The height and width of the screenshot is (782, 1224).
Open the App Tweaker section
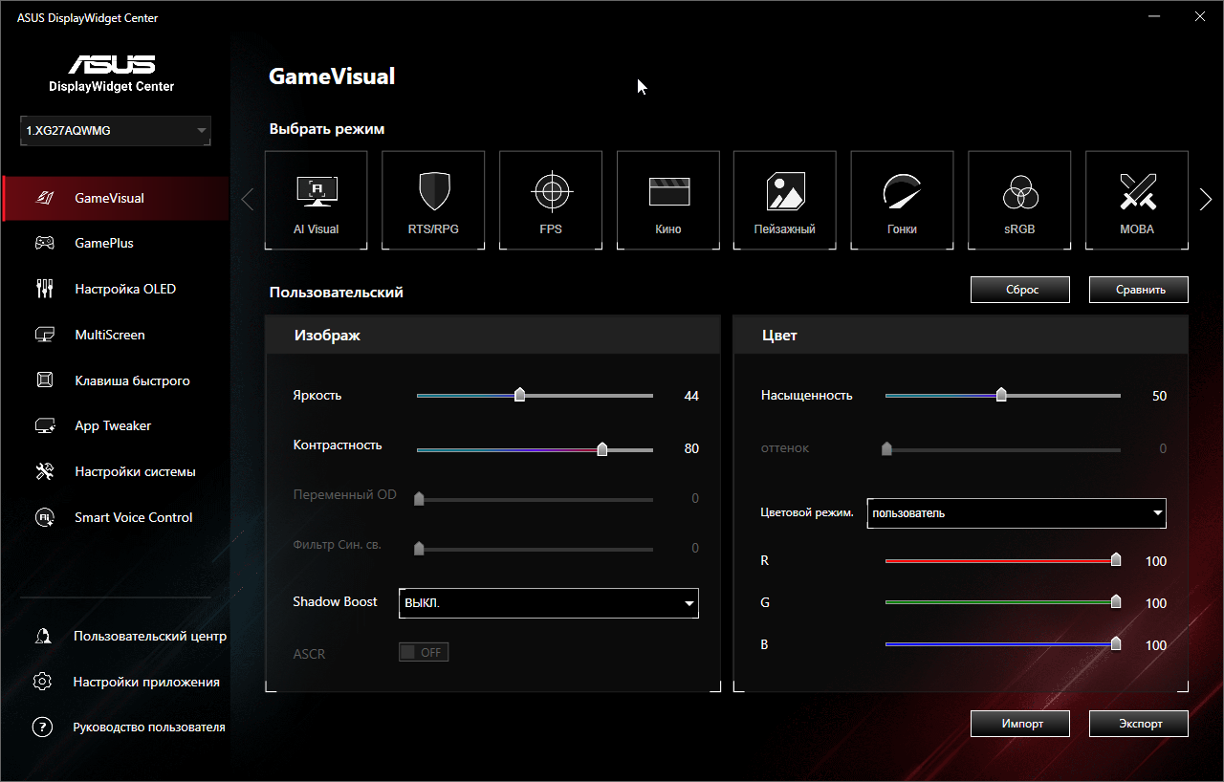point(115,426)
